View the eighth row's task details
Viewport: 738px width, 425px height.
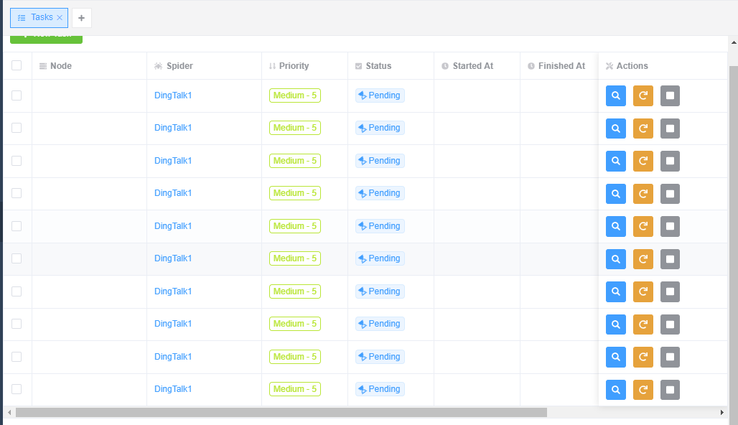tap(616, 324)
